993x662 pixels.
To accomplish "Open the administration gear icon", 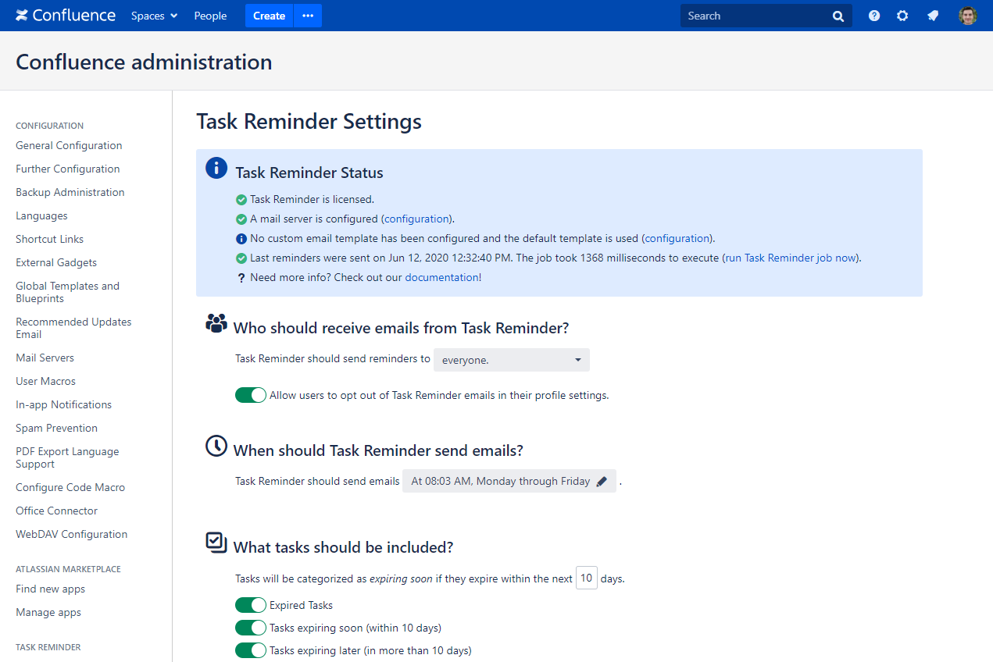I will [902, 16].
